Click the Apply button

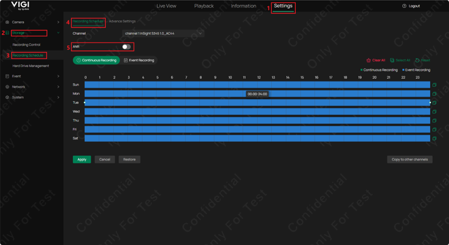tap(82, 159)
